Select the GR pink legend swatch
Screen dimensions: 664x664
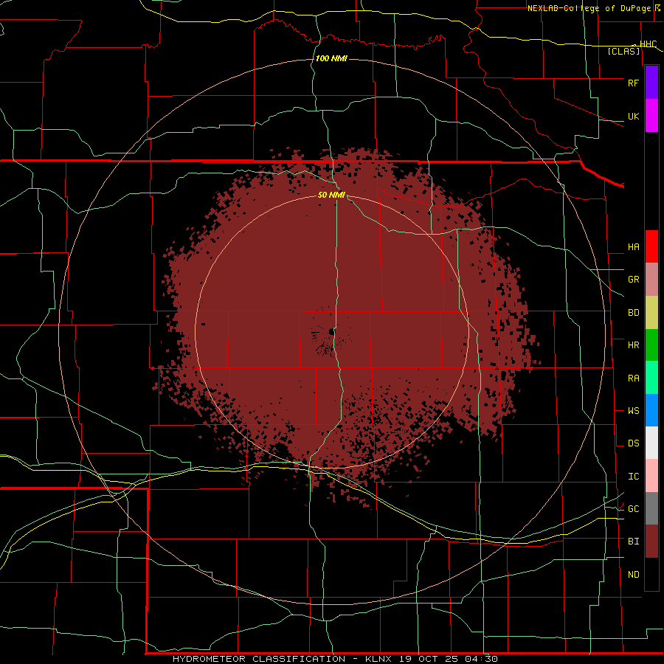tap(651, 280)
